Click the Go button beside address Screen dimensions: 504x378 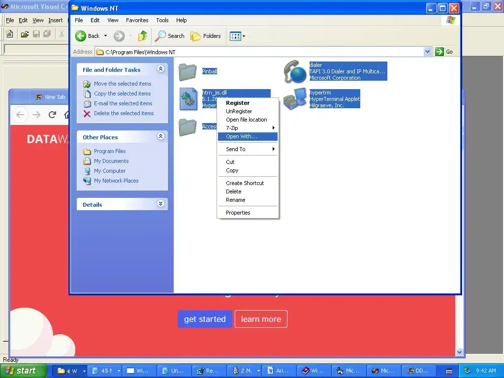444,52
